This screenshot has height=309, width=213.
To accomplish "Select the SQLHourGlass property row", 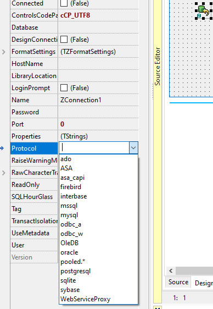I will [x=34, y=197].
